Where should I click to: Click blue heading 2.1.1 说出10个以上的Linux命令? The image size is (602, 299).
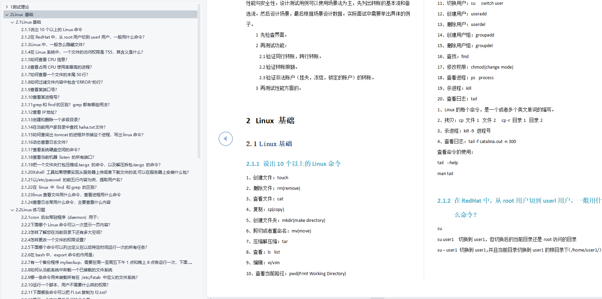pyautogui.click(x=293, y=164)
